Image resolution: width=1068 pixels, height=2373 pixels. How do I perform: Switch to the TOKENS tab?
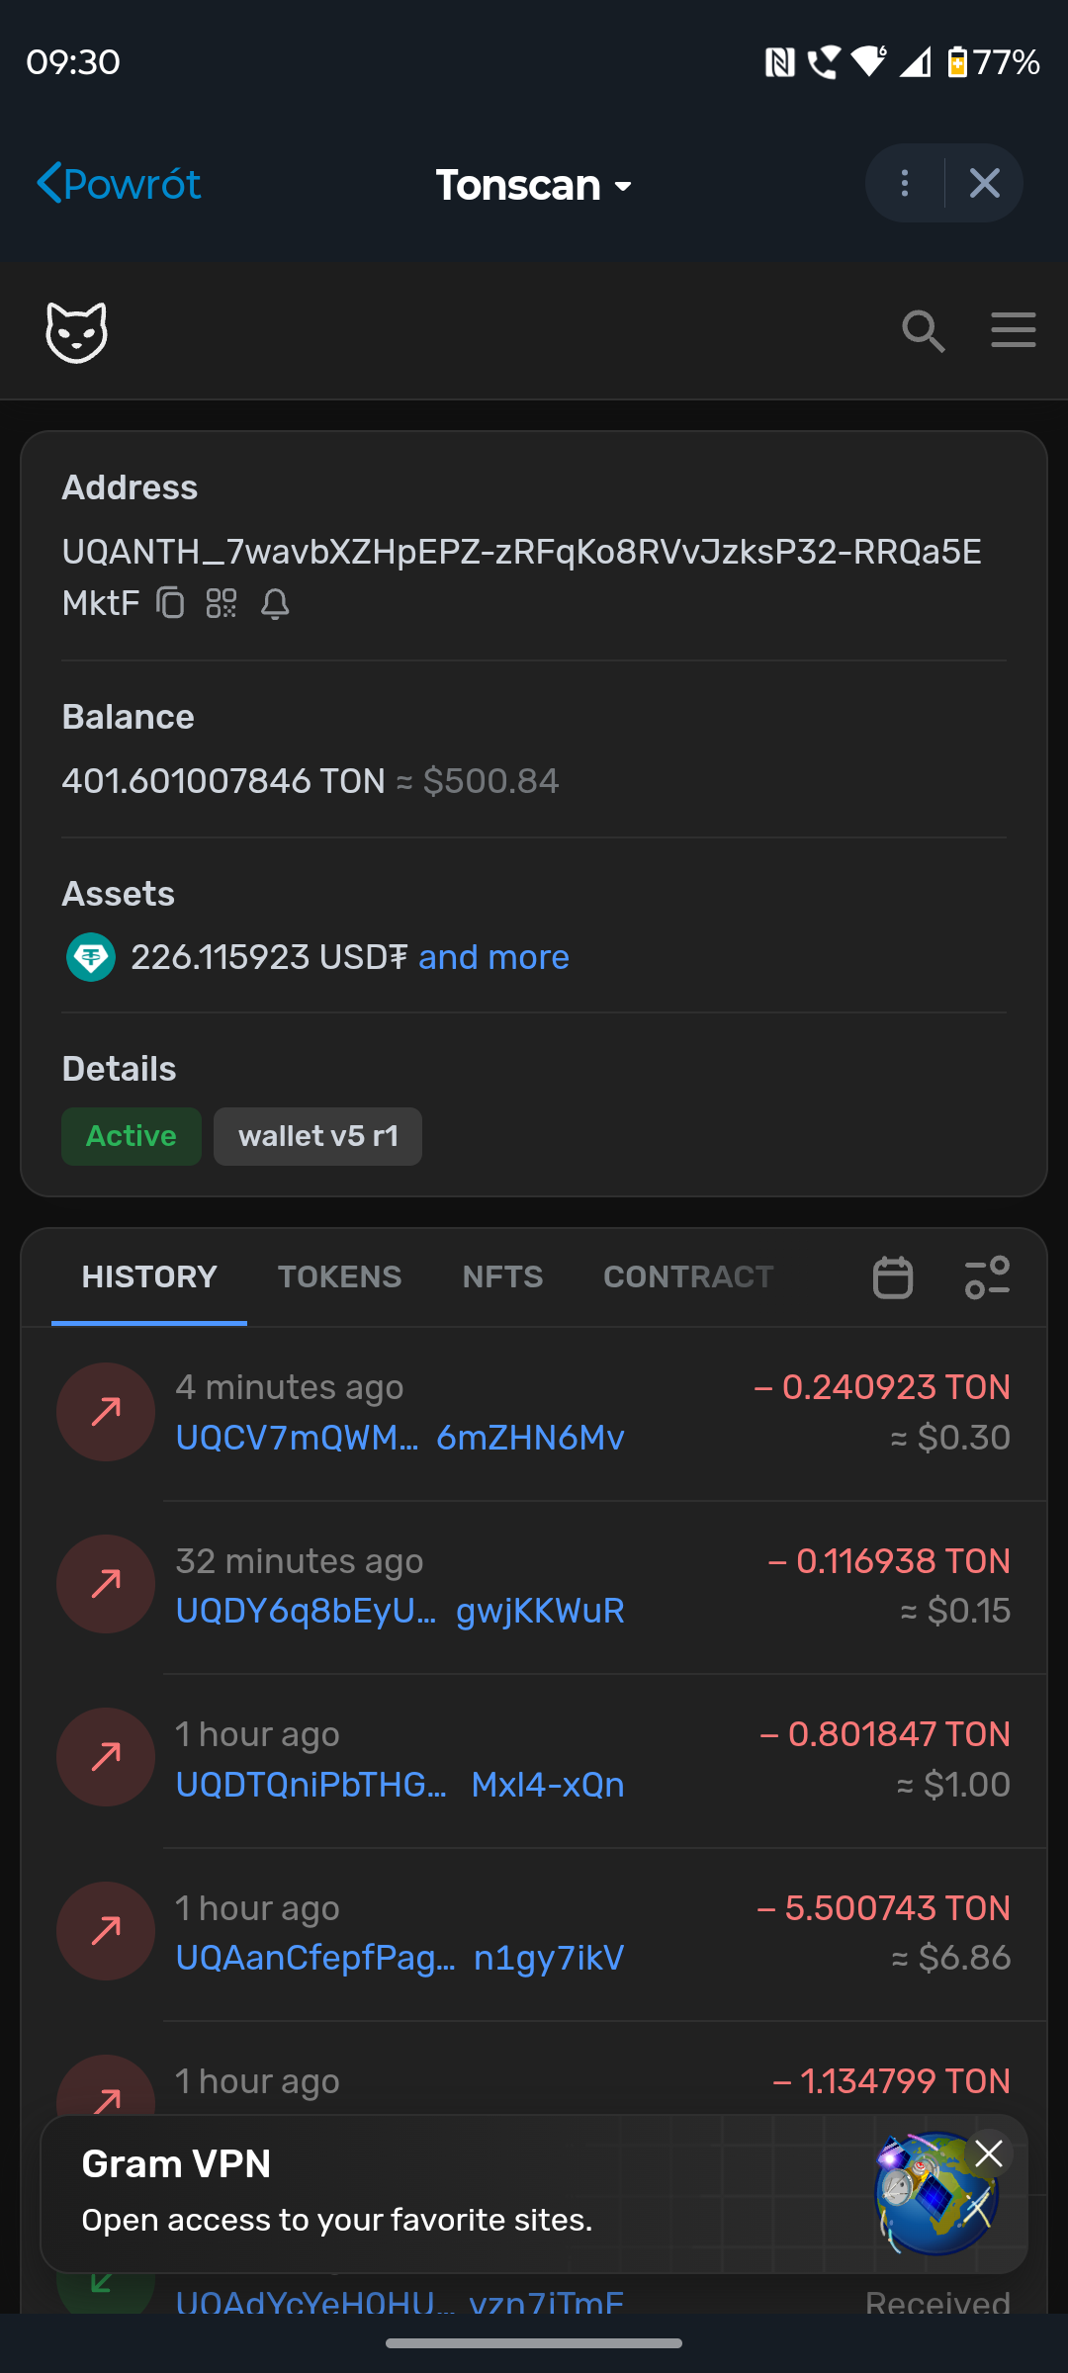[339, 1276]
